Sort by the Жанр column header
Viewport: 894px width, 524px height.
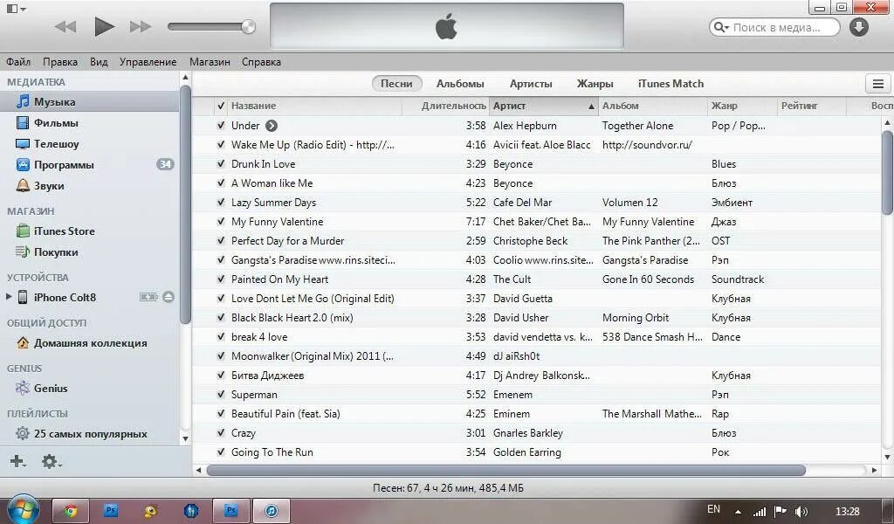pyautogui.click(x=742, y=106)
